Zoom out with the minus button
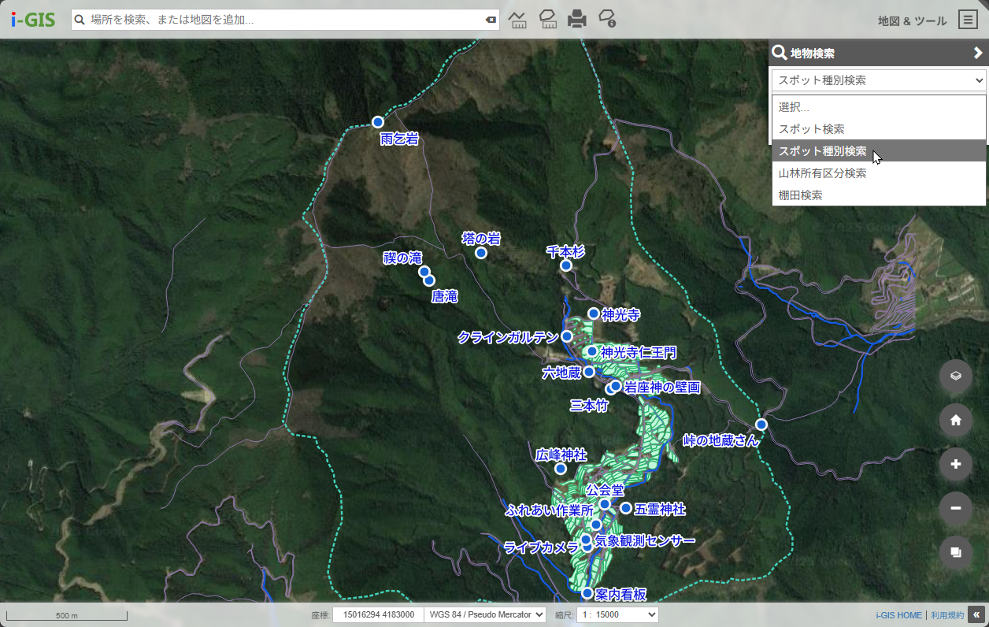The image size is (989, 627). click(x=956, y=508)
